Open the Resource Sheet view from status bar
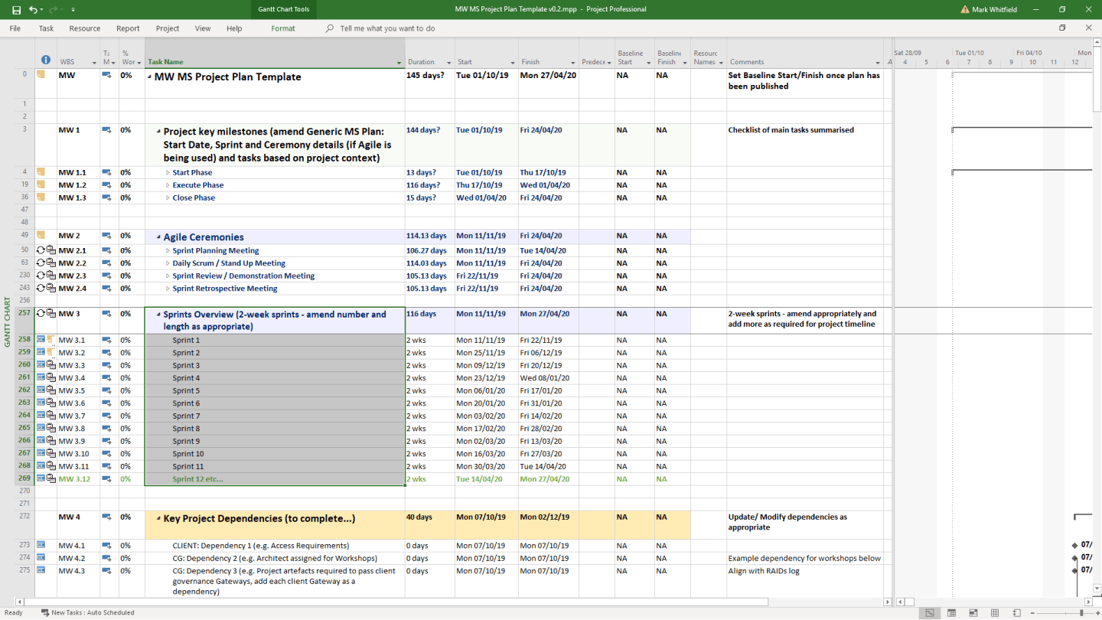Viewport: 1102px width, 620px height. pyautogui.click(x=994, y=612)
